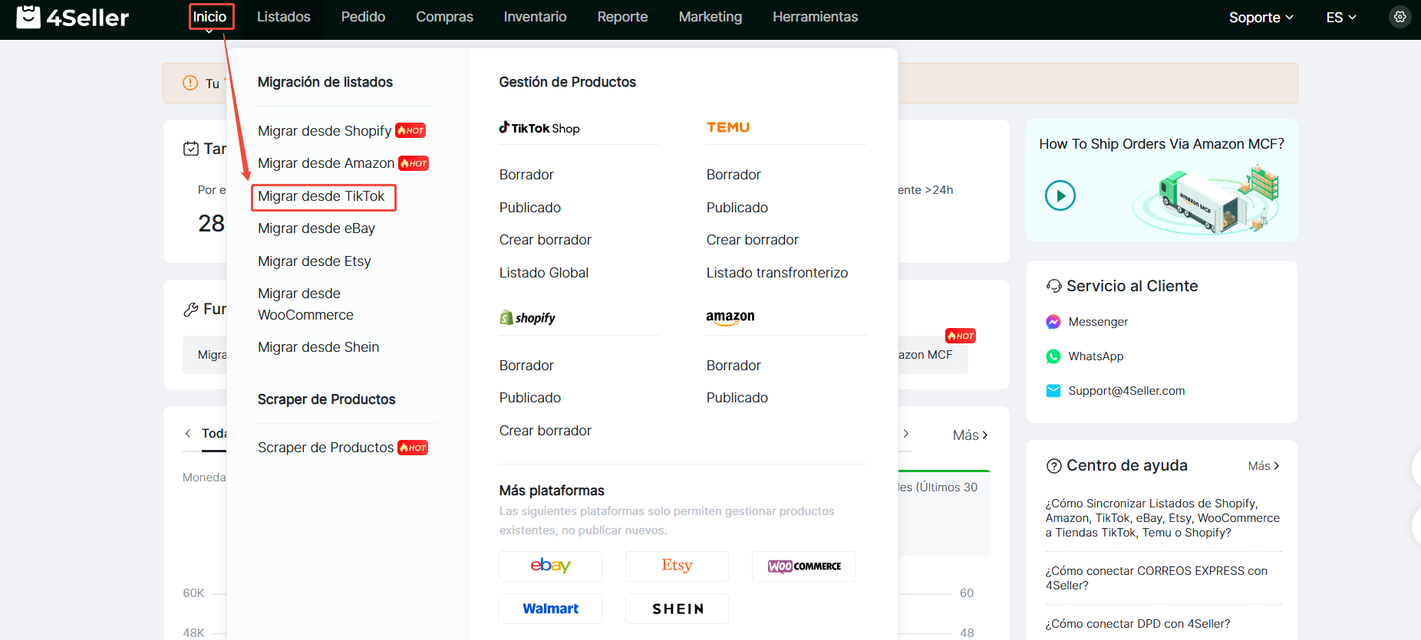Viewport: 1421px width, 640px height.
Task: Play the Amazon MCF tutorial video
Action: 1060,195
